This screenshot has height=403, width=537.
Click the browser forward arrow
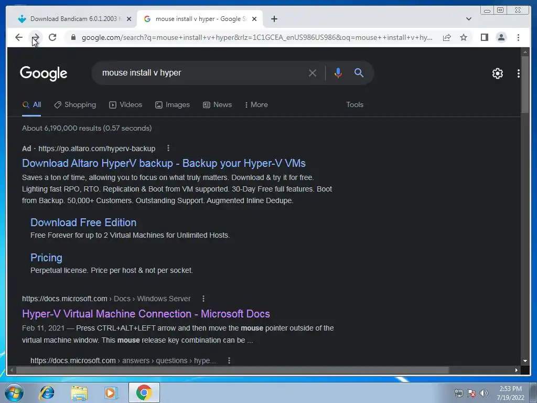35,37
